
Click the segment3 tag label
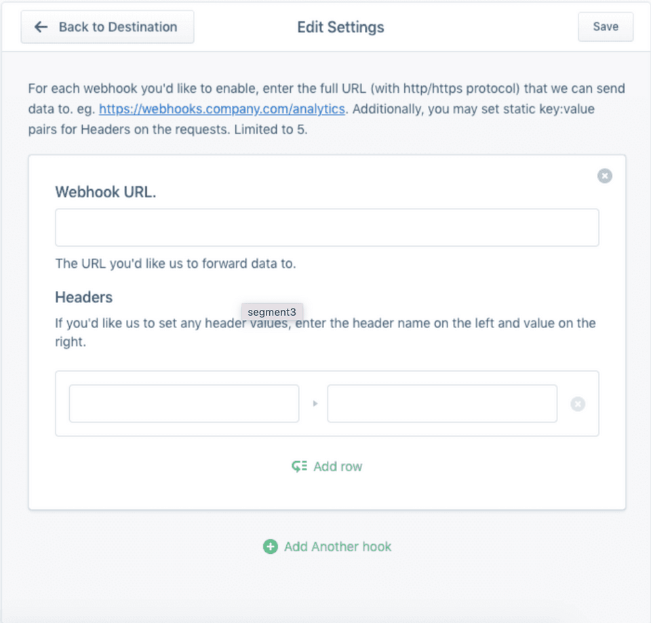pyautogui.click(x=272, y=312)
